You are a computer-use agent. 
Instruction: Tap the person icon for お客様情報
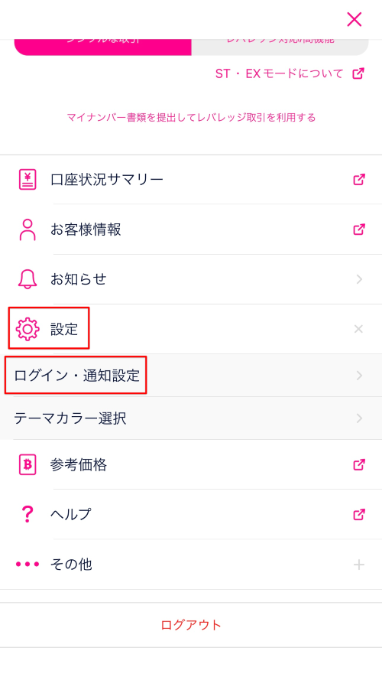28,229
